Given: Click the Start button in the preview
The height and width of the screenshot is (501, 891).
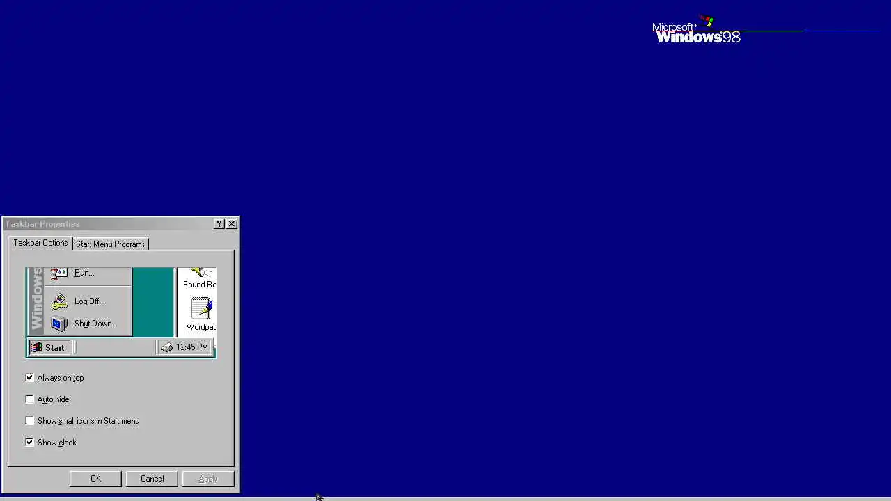Looking at the screenshot, I should 48,347.
